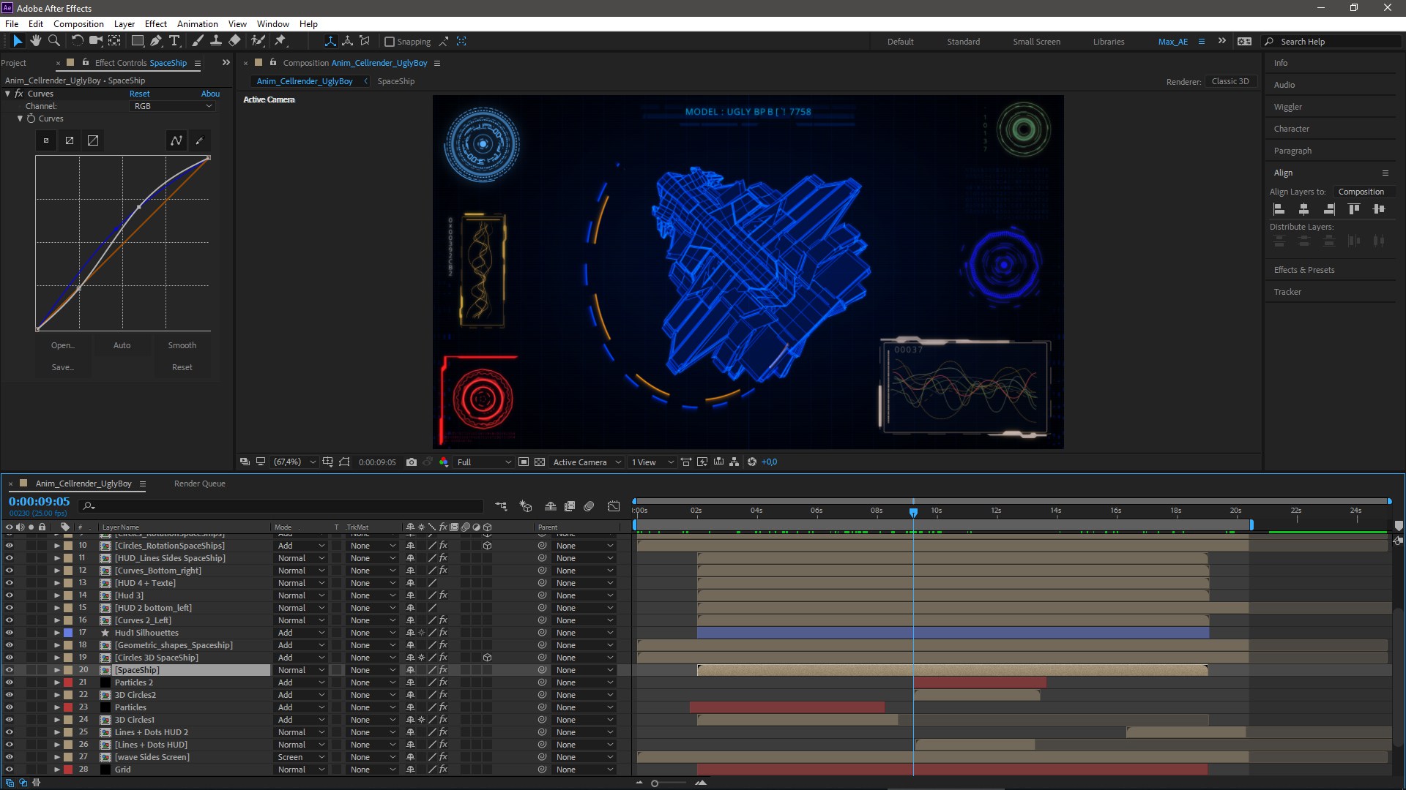Screen dimensions: 1406x790
Task: Toggle visibility of Particles 2 layer
Action: pyautogui.click(x=9, y=682)
